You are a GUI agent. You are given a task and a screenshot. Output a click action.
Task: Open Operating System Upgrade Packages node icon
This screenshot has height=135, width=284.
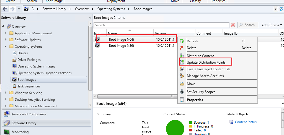(x=14, y=73)
